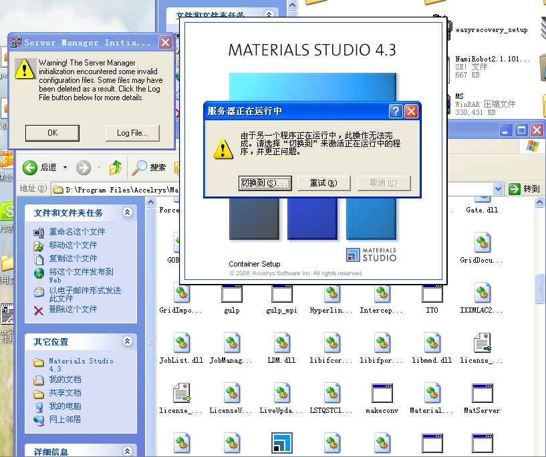Click OK in Server Manager warning dialog

click(x=52, y=133)
